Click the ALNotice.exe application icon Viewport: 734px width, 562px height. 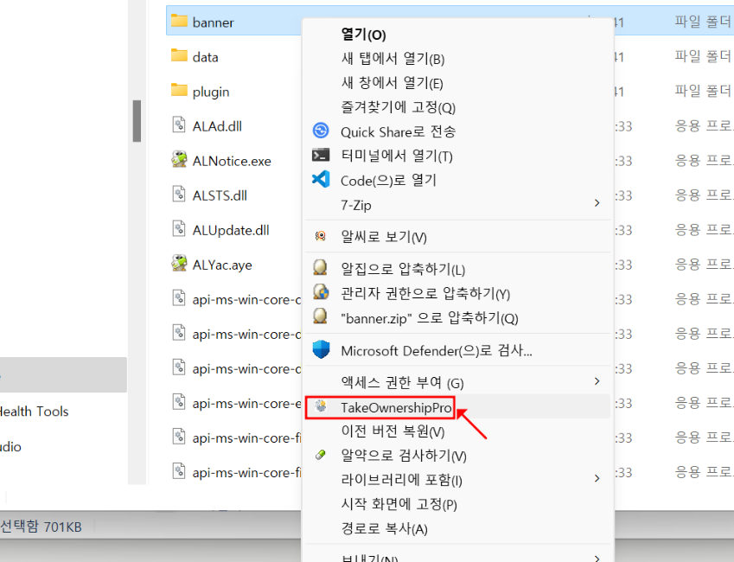[x=179, y=160]
